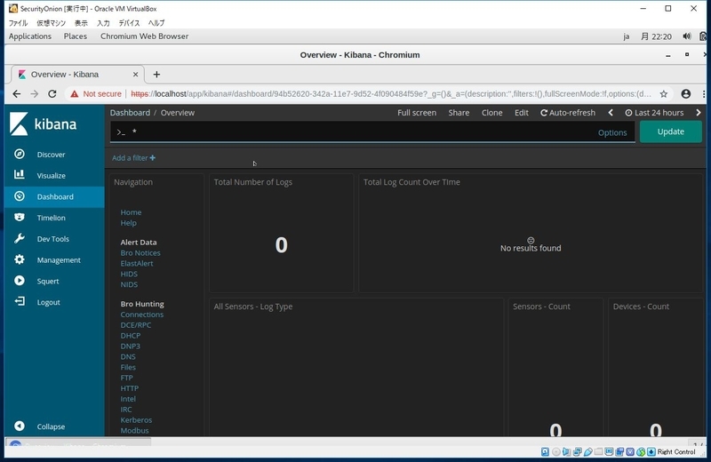Open the デバイス menu

point(129,23)
